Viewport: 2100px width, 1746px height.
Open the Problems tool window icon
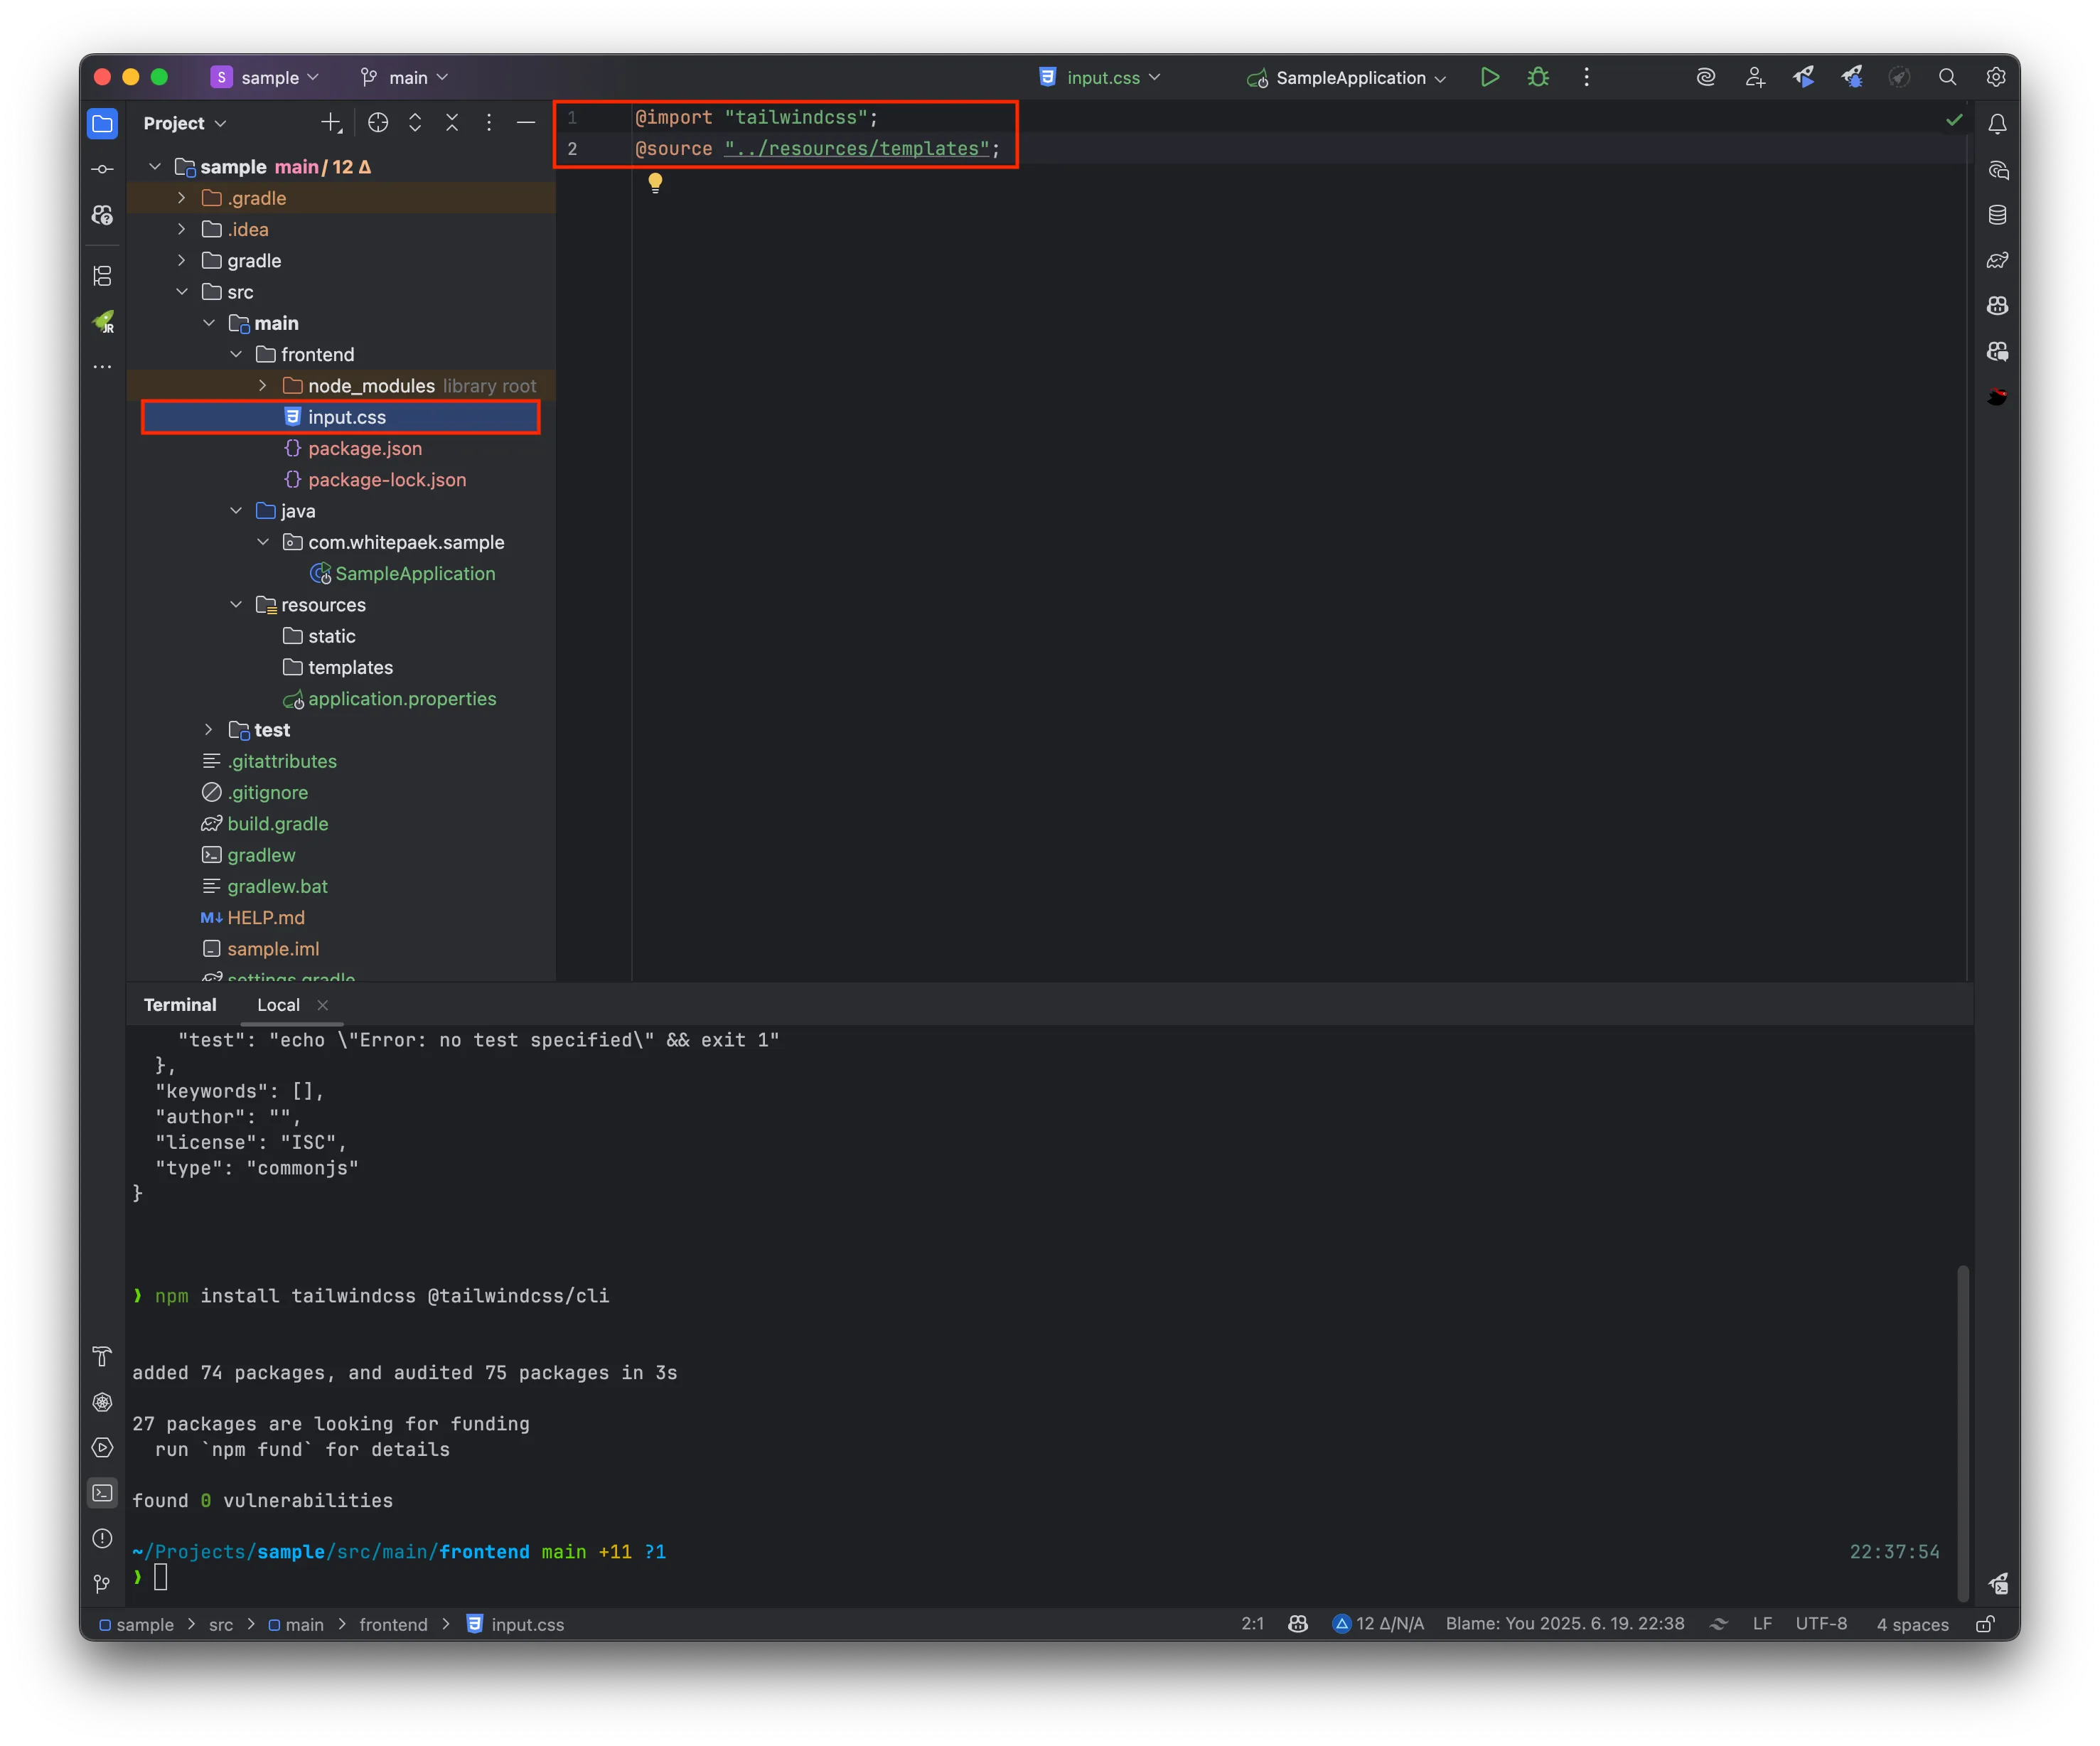click(x=102, y=1538)
